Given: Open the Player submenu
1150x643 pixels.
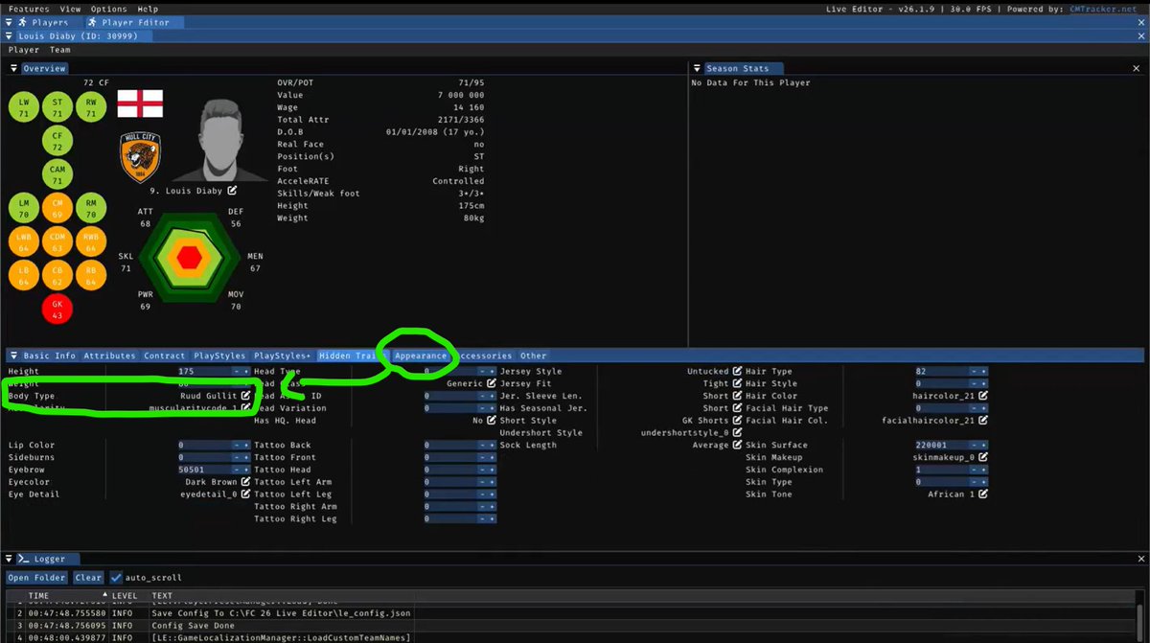Looking at the screenshot, I should [24, 50].
